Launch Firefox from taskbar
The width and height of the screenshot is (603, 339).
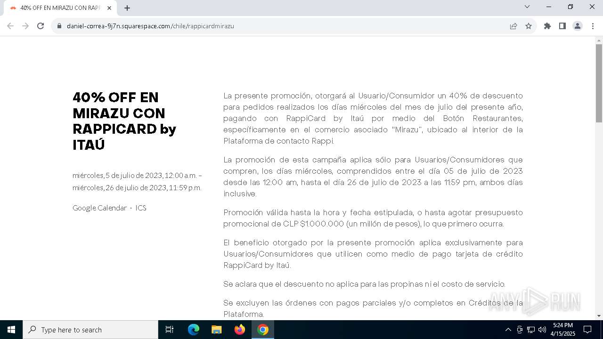[x=240, y=330]
